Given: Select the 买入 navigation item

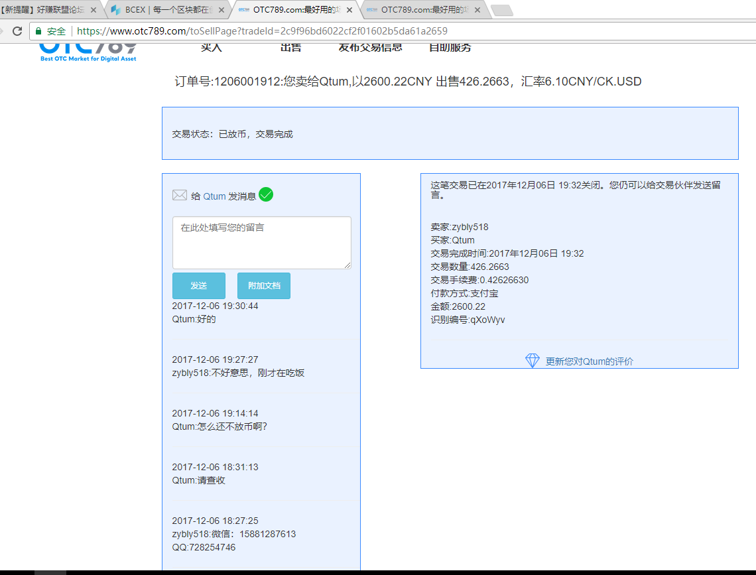Looking at the screenshot, I should 211,47.
